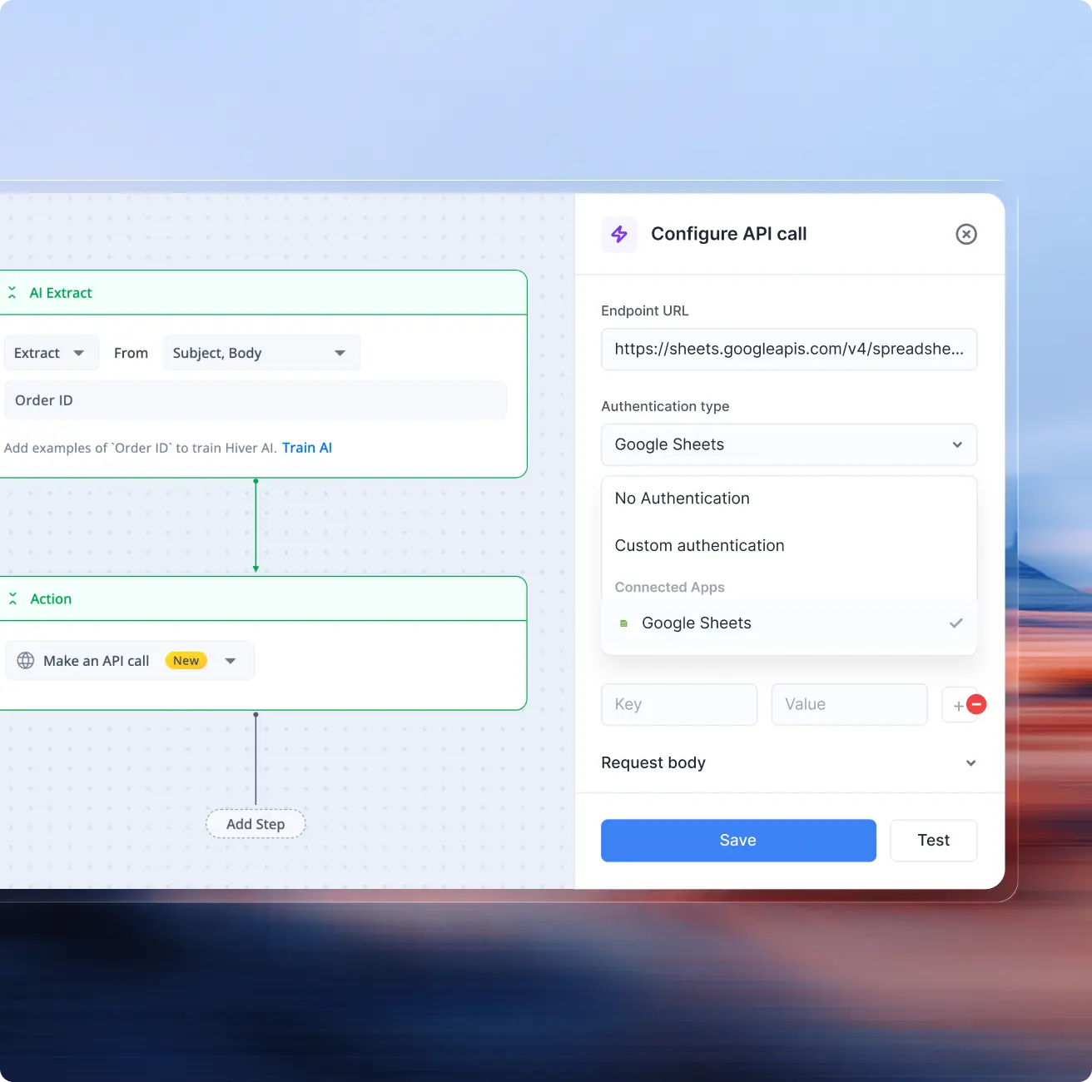Viewport: 1092px width, 1082px height.
Task: Close the Configure API call panel
Action: [965, 234]
